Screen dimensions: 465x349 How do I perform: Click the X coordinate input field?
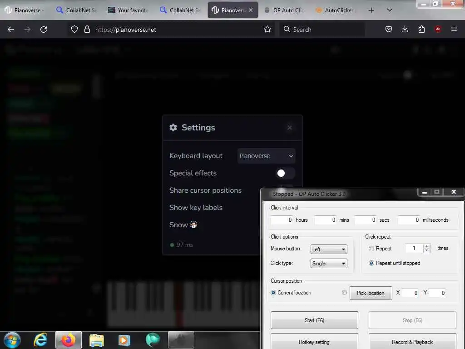pos(410,293)
